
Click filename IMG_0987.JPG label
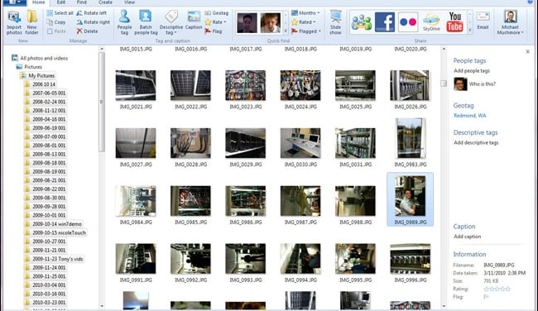(x=300, y=222)
